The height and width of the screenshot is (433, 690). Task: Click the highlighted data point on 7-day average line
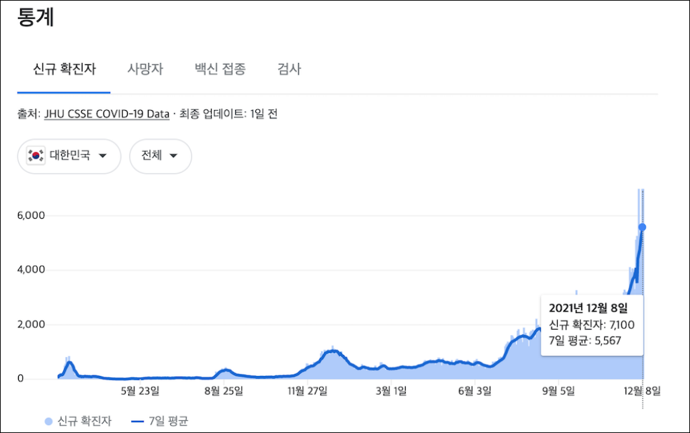pos(642,228)
